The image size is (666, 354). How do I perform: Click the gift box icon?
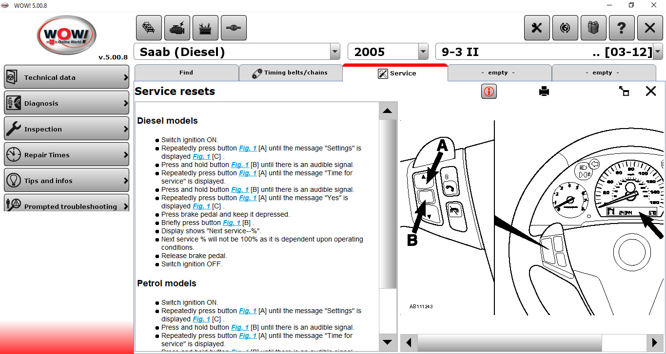(x=593, y=28)
